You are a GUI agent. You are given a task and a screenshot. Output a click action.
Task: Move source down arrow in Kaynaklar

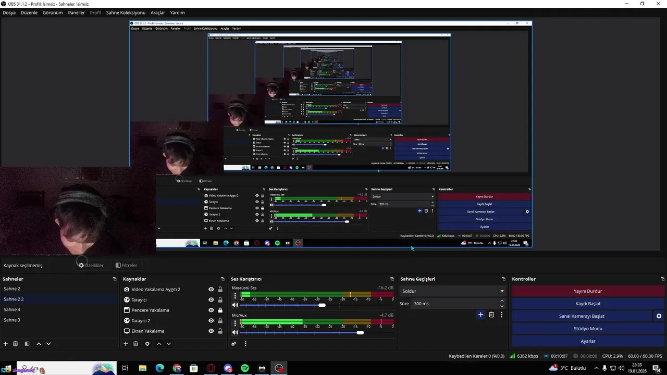169,344
